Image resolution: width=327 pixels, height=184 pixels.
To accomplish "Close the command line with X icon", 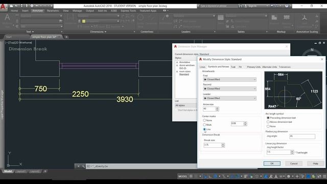I will pos(78,166).
